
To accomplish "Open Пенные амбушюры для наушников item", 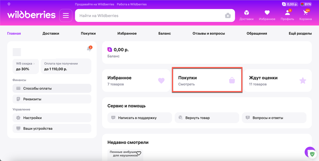I will [x=125, y=155].
